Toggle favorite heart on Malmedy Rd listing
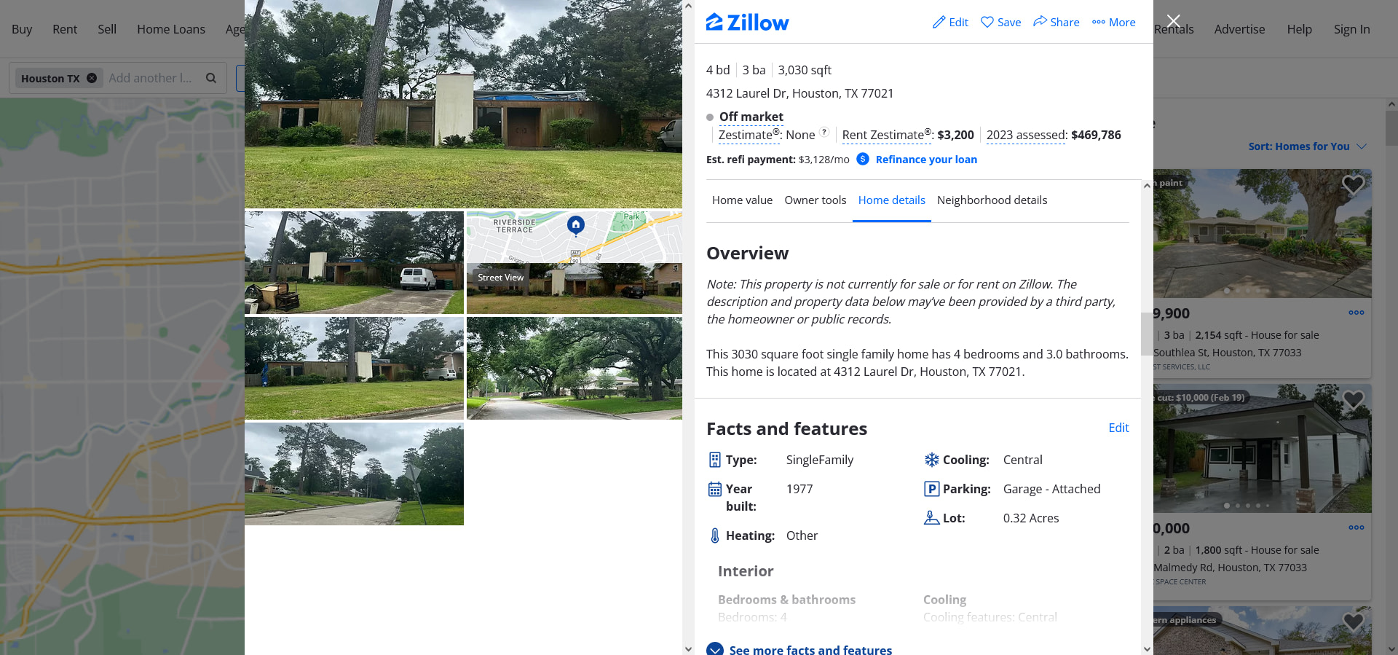Screen dimensions: 1398x655 tap(1353, 399)
